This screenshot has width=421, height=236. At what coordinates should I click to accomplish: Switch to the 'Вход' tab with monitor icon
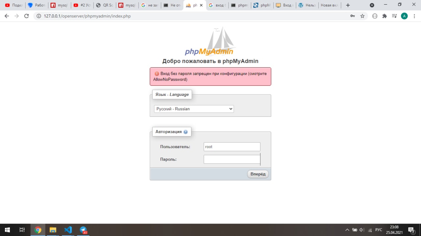pos(285,5)
